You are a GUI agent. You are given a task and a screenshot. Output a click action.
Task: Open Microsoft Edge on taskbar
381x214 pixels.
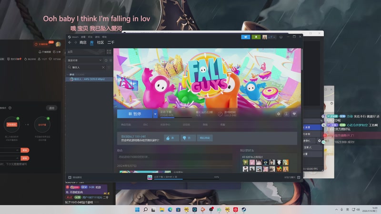170,210
